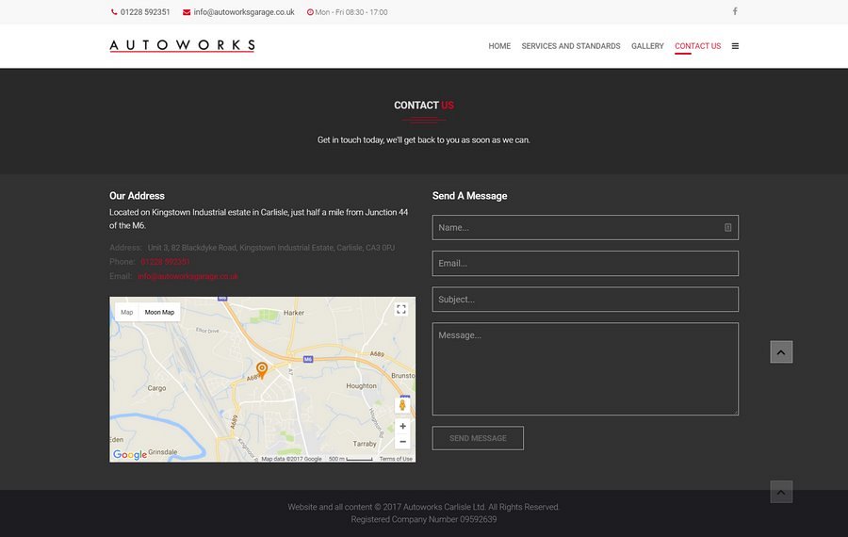The image size is (848, 537).
Task: Click the info@autoworksgarage.co.uk address link
Action: click(x=188, y=276)
